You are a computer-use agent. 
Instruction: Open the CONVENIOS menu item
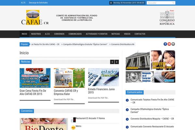[x=59, y=34]
